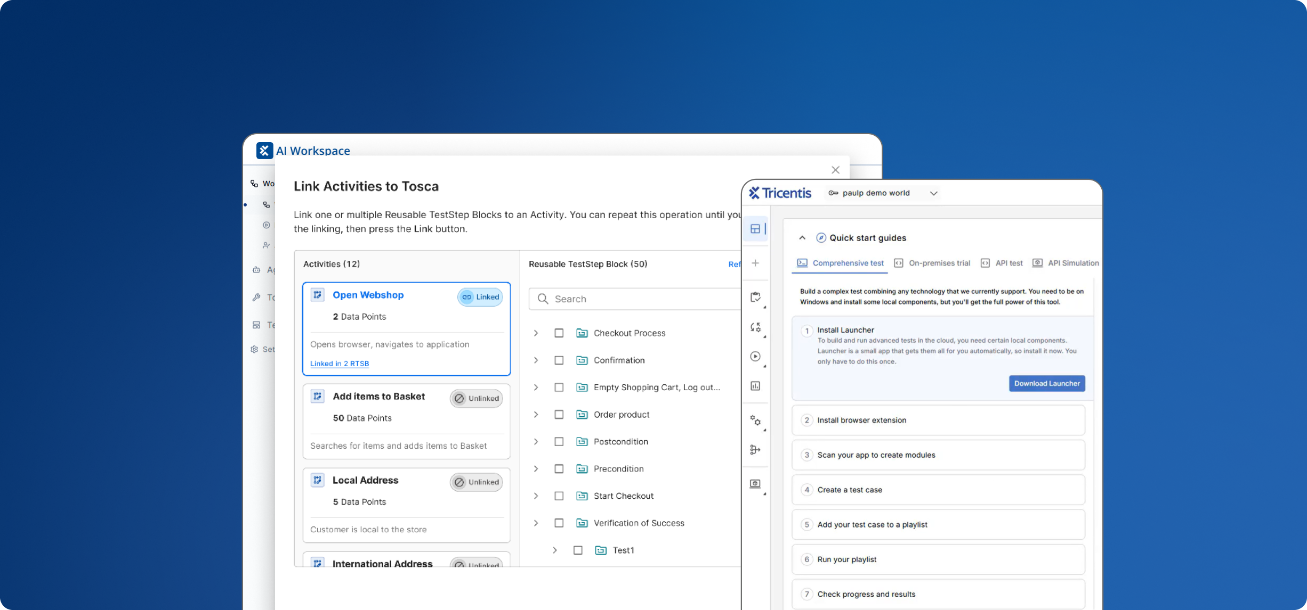Image resolution: width=1307 pixels, height=610 pixels.
Task: Open 'Install browser extension' guide step
Action: click(938, 421)
